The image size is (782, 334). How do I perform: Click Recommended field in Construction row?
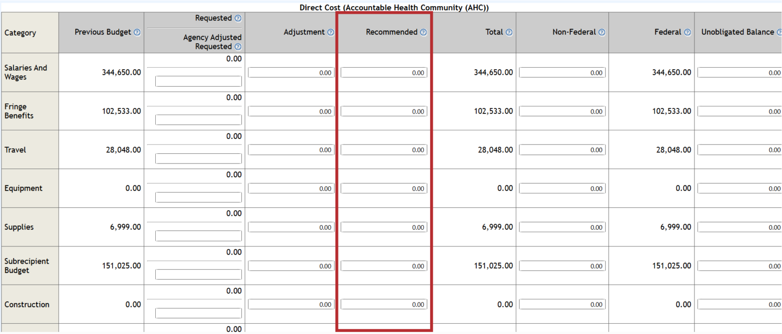pyautogui.click(x=384, y=304)
